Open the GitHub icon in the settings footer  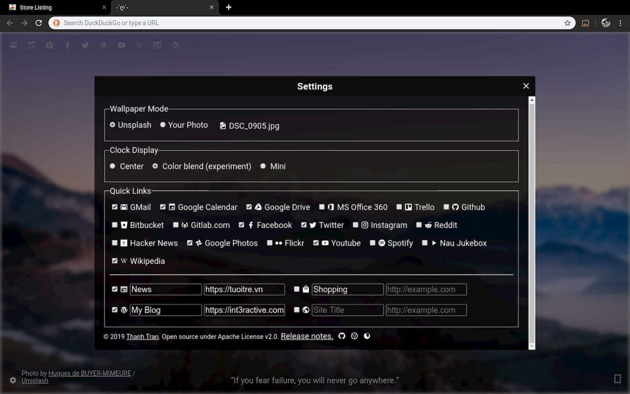point(342,336)
